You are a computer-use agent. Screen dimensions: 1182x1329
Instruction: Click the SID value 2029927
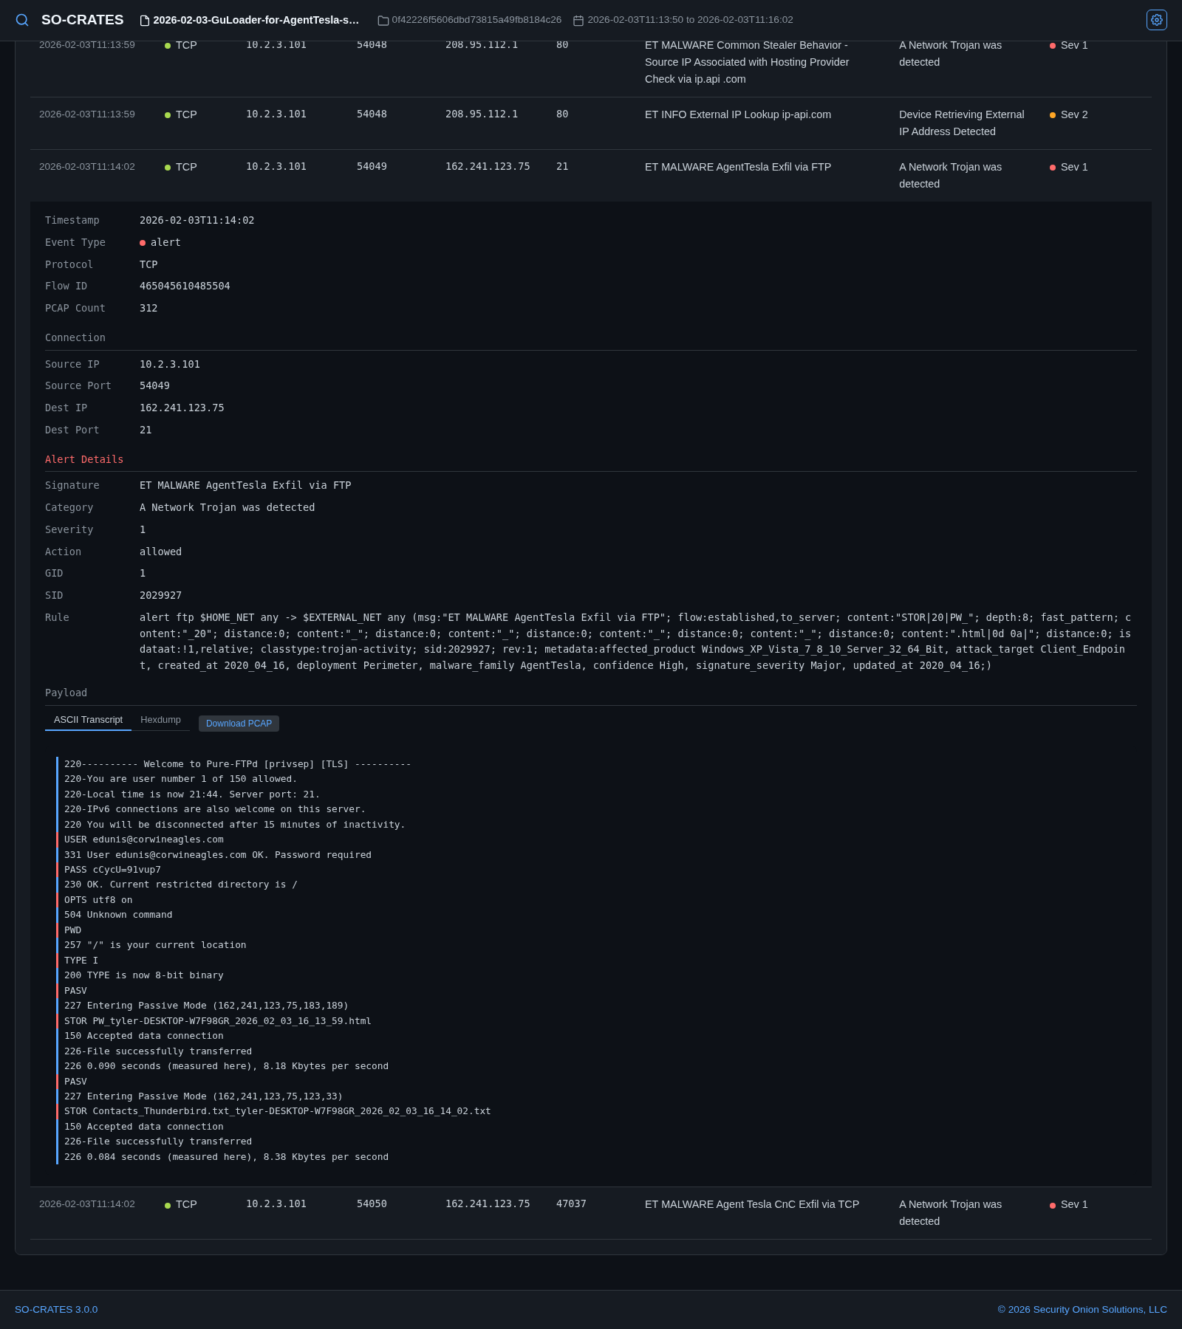(x=160, y=596)
